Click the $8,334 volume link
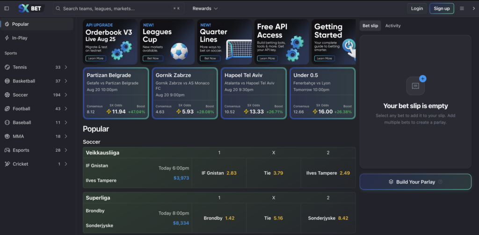The width and height of the screenshot is (479, 235). pos(181,223)
